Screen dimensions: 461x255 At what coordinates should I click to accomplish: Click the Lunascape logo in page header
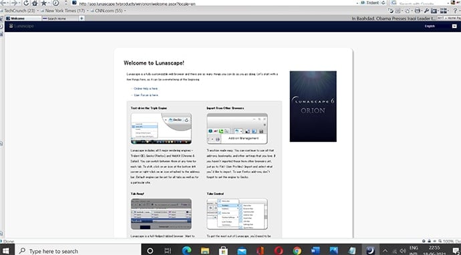click(21, 26)
